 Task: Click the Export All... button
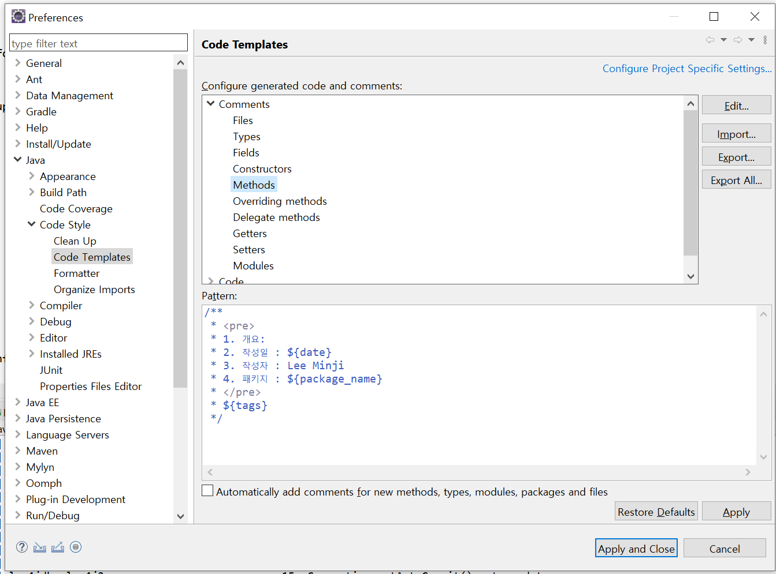tap(736, 180)
